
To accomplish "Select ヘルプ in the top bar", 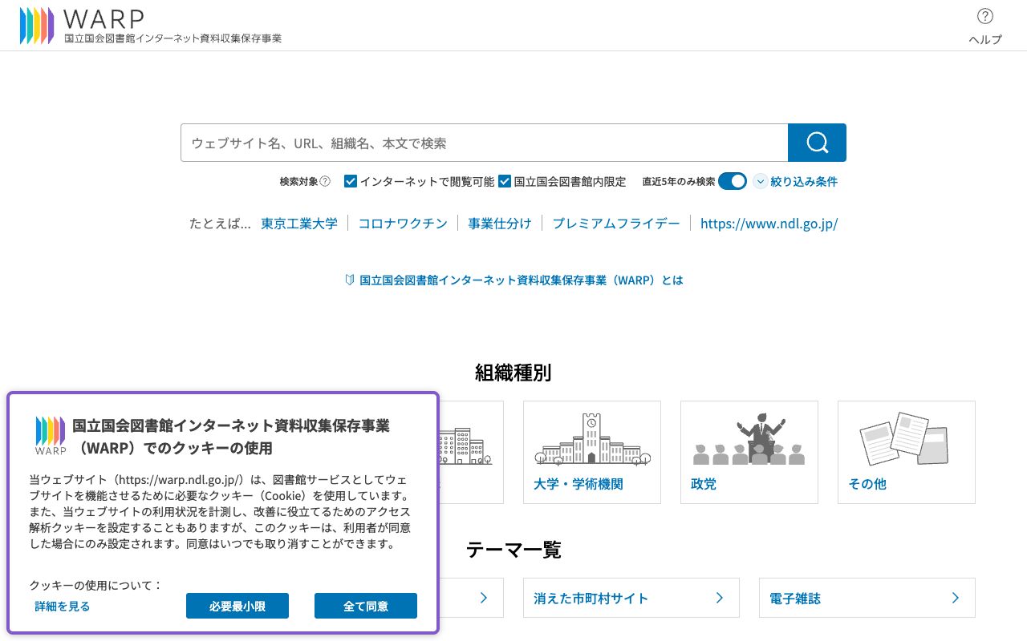I will 984,38.
